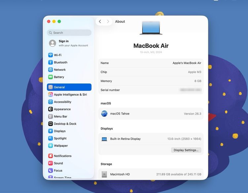Click the 13.6-inch (2560 × 1664) text
This screenshot has width=248, height=193.
click(x=184, y=139)
